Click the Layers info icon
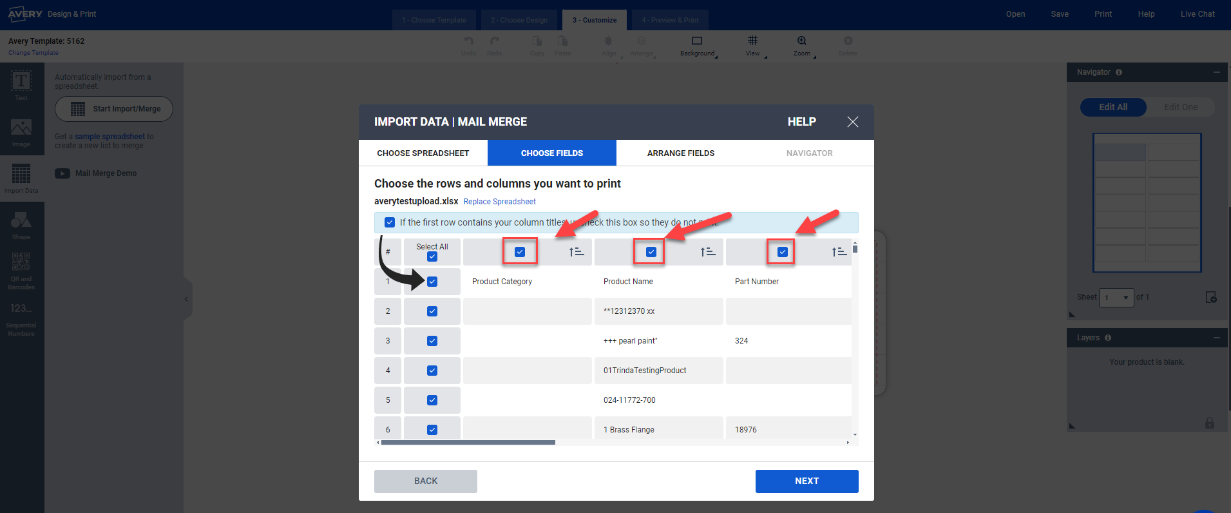 [1108, 338]
